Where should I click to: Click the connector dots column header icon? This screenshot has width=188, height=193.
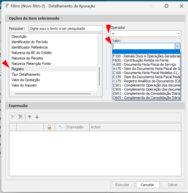pyautogui.click(x=60, y=127)
